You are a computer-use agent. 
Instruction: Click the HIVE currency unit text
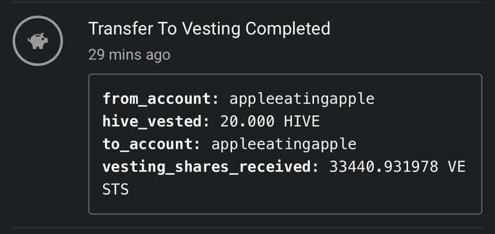[x=302, y=122]
